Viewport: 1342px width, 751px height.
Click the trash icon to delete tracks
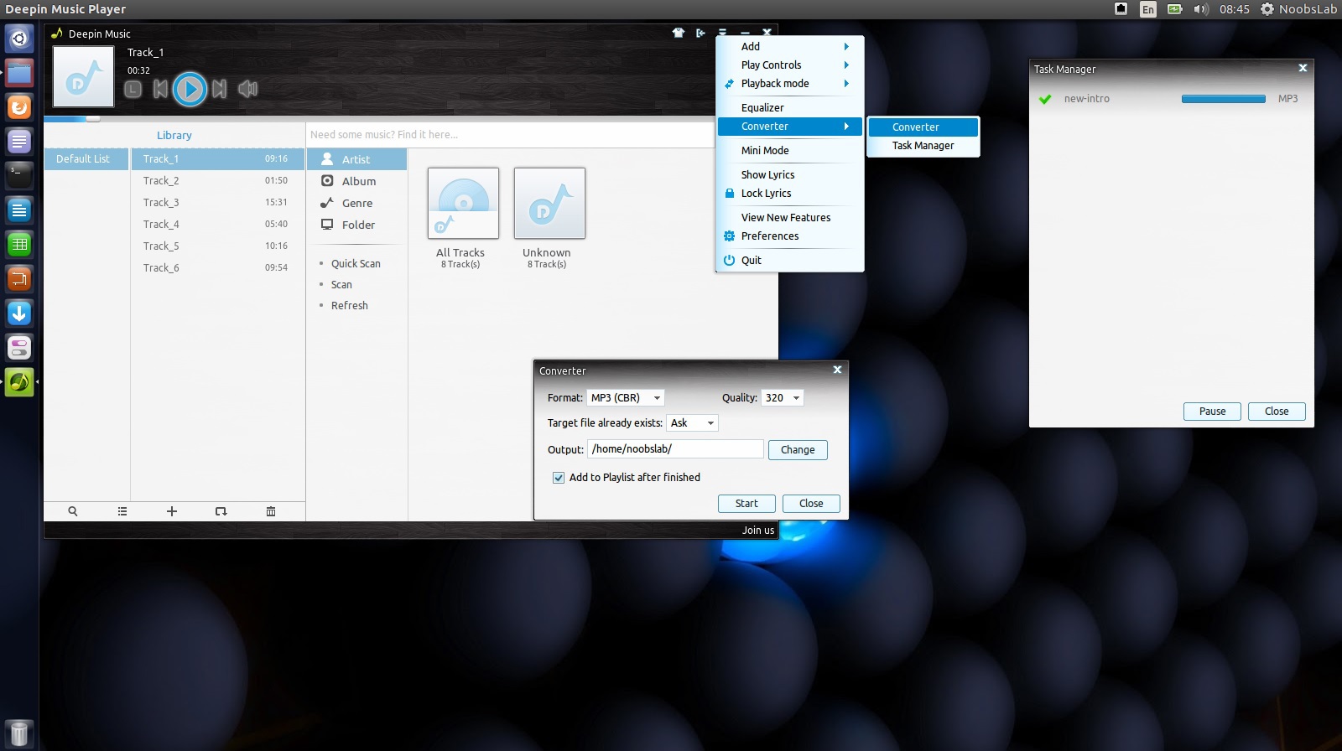[271, 511]
